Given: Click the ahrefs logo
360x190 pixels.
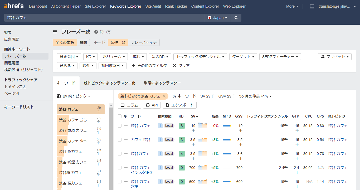Looking at the screenshot, I should click(13, 6).
